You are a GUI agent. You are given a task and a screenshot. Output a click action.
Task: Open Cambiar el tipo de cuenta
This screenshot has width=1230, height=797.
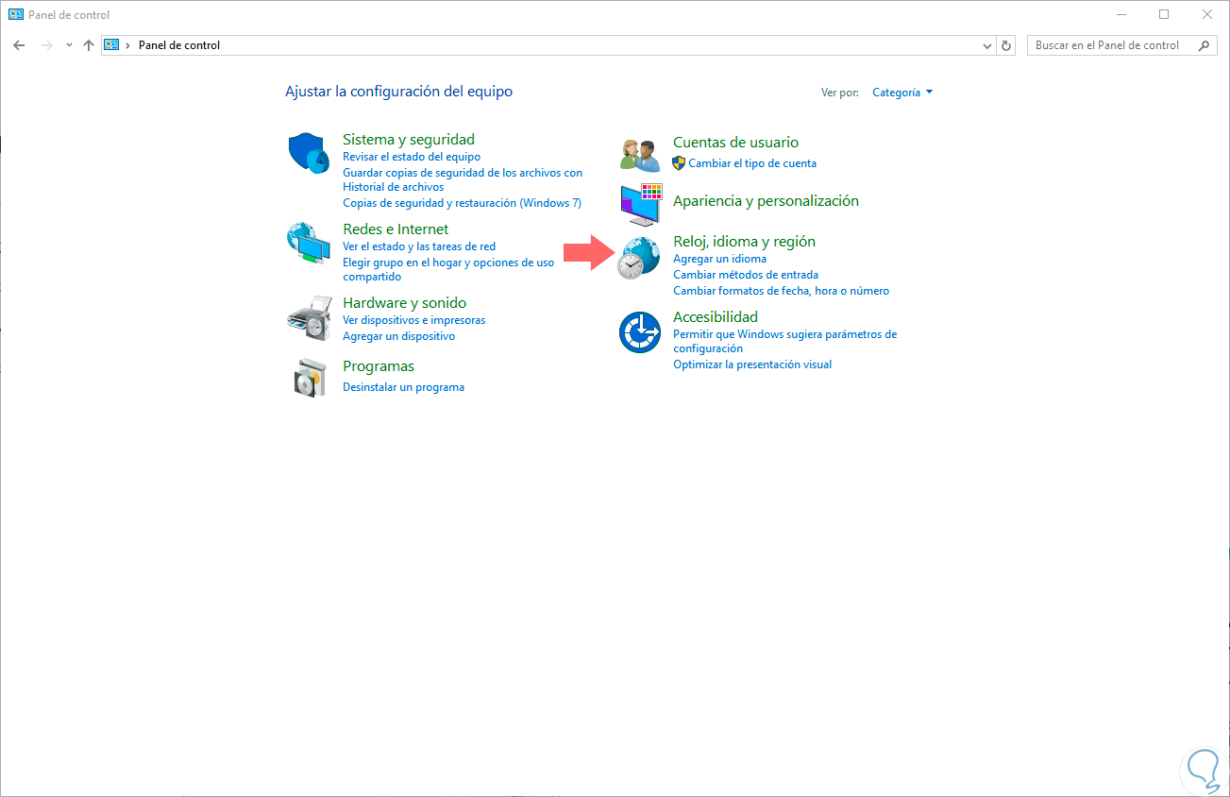pos(752,163)
